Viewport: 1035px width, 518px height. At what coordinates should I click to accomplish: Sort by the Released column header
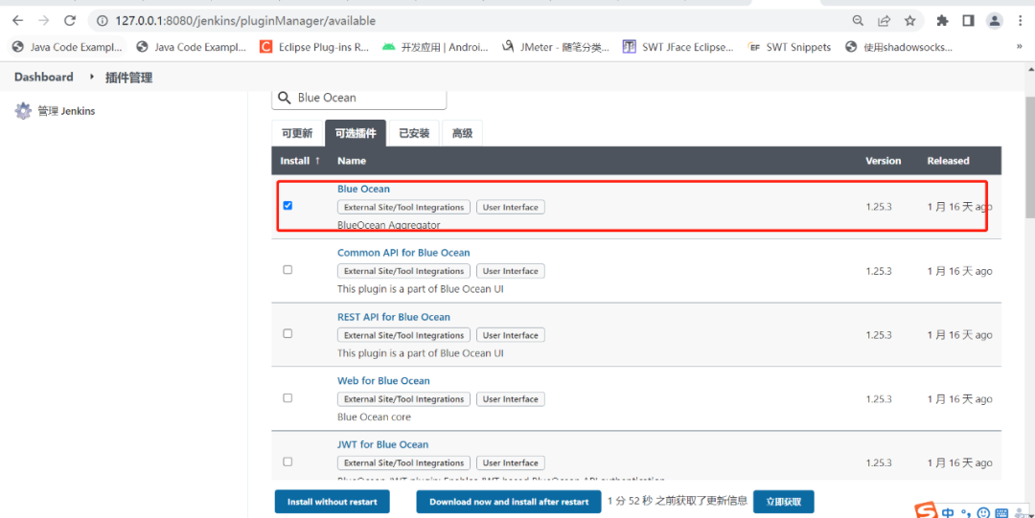tap(948, 161)
